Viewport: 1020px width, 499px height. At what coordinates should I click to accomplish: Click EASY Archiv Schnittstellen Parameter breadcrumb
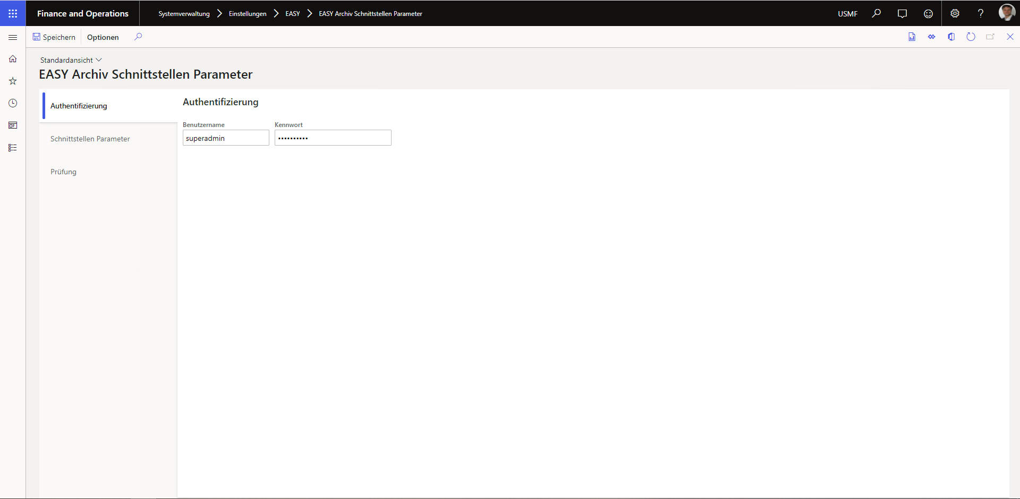(371, 14)
